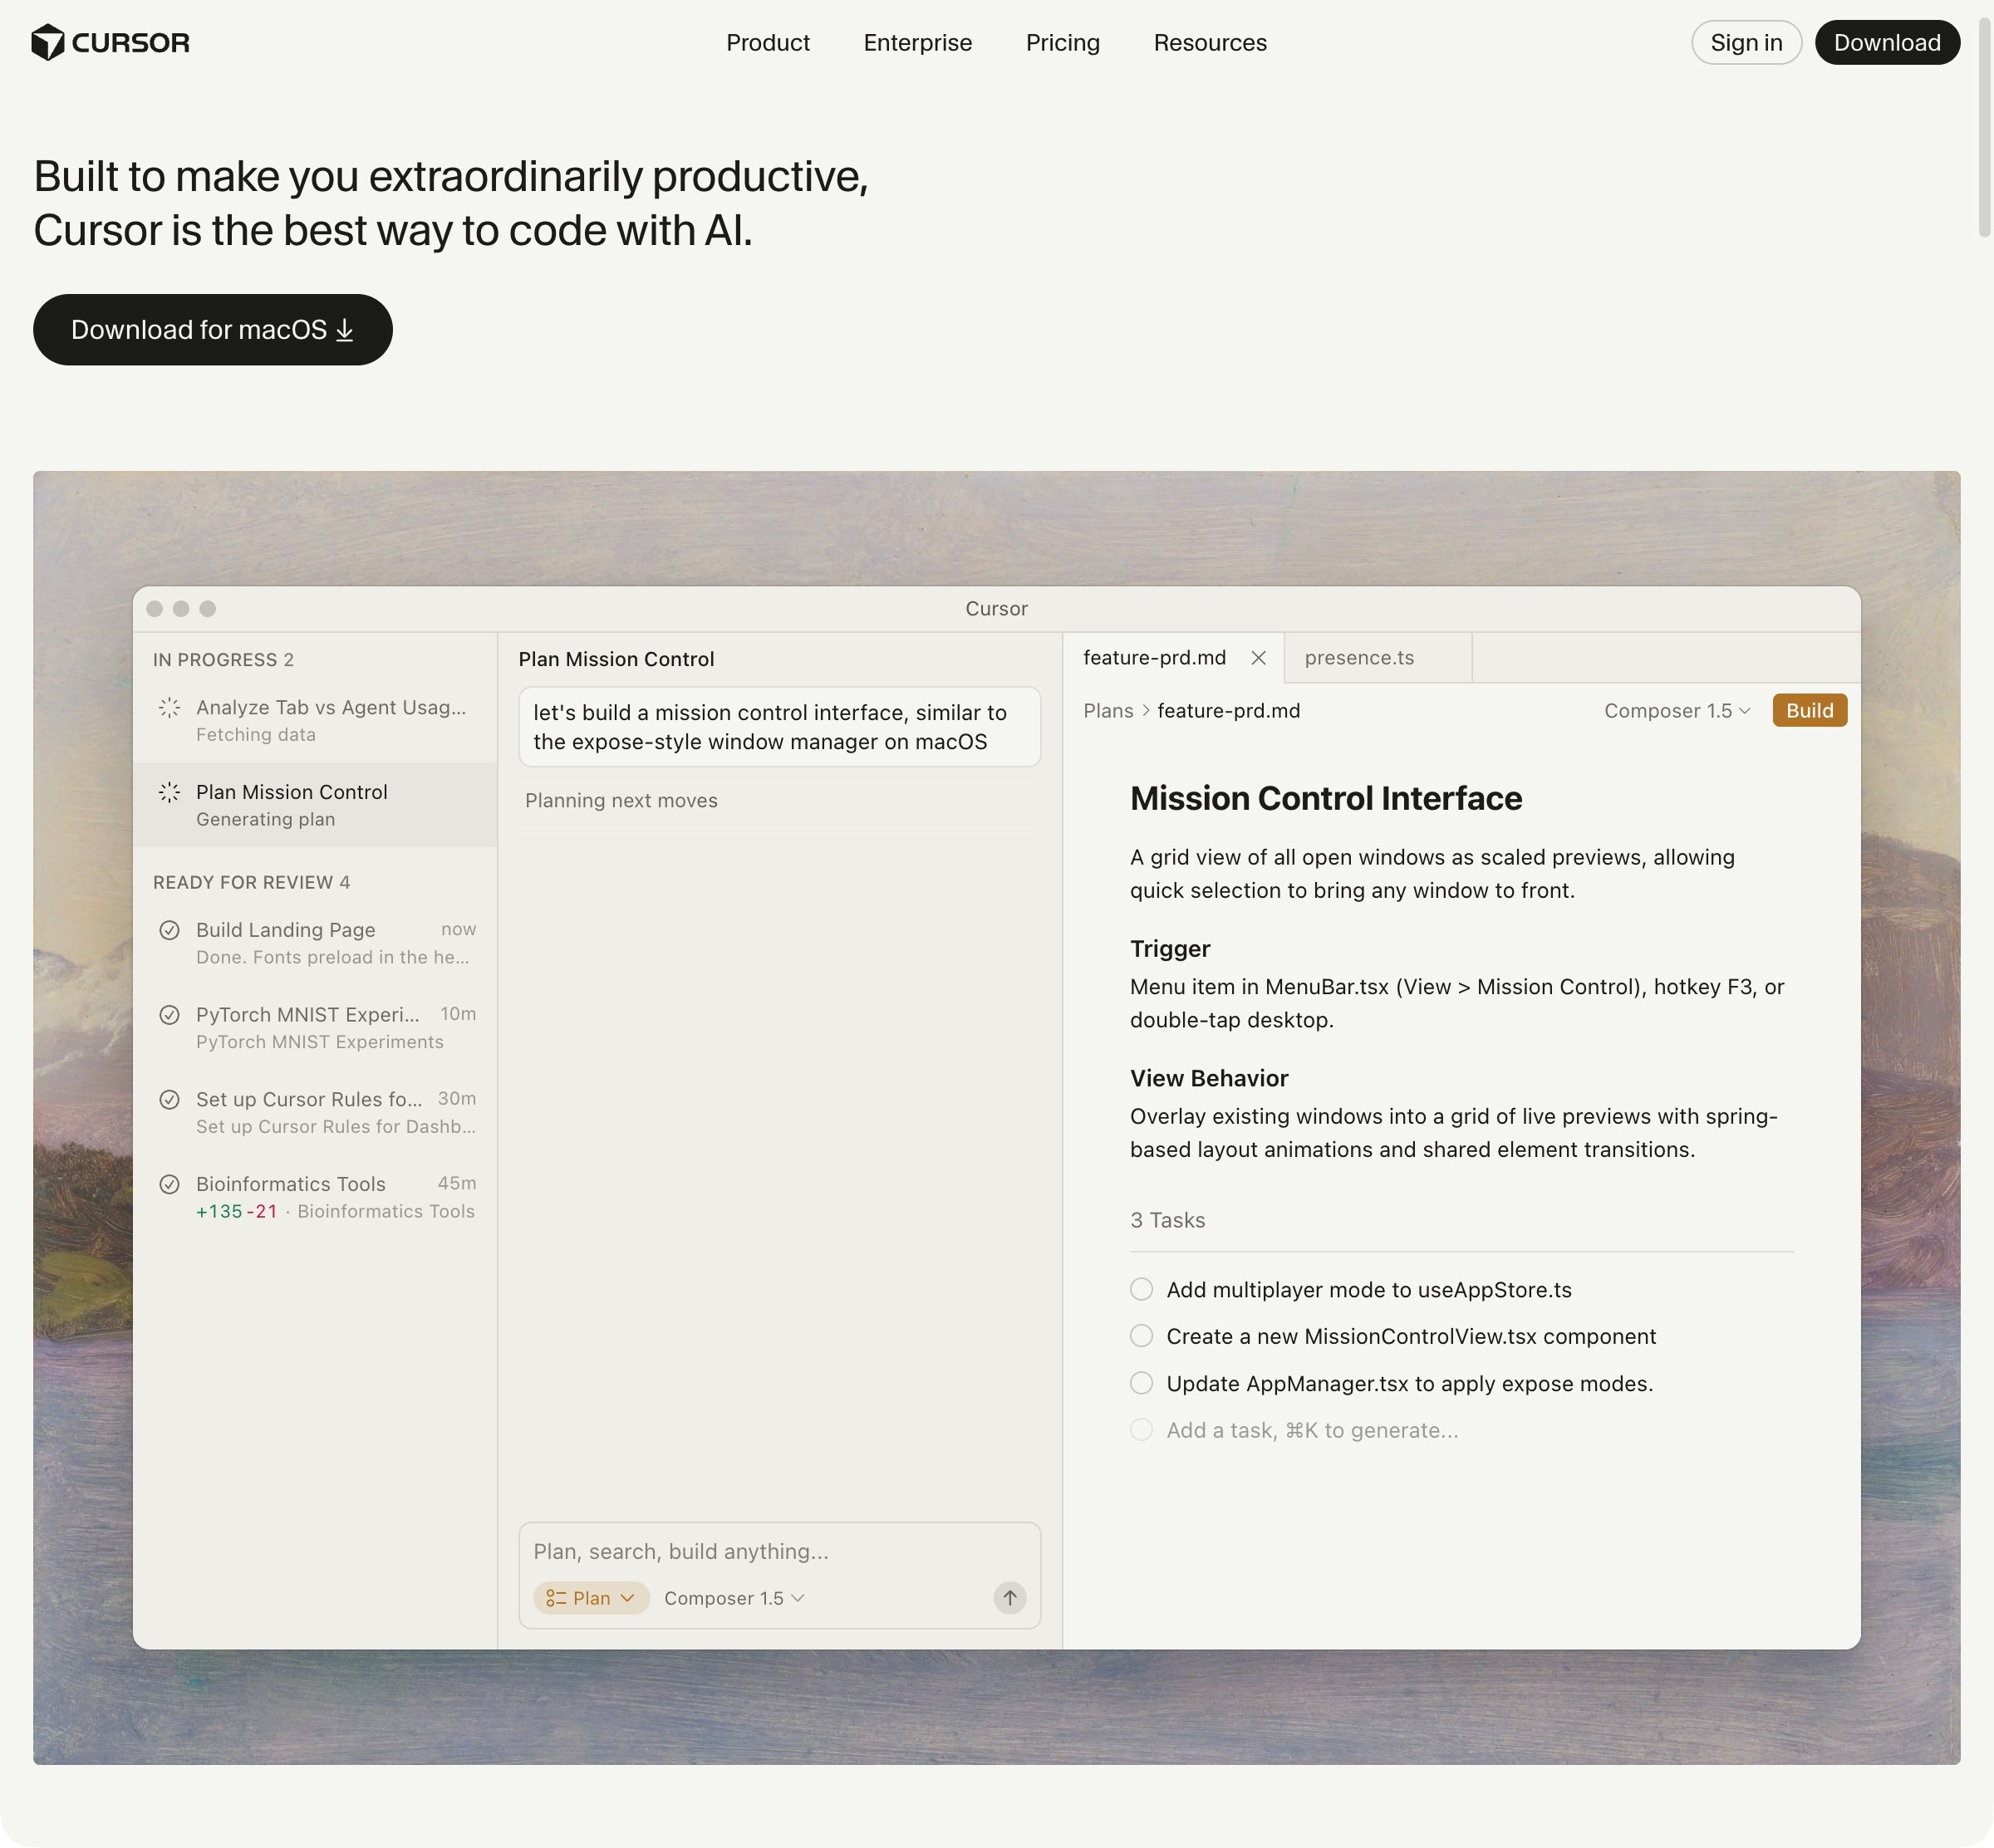This screenshot has height=1848, width=1994.
Task: Close the feature-prd.md tab with X icon
Action: [1259, 658]
